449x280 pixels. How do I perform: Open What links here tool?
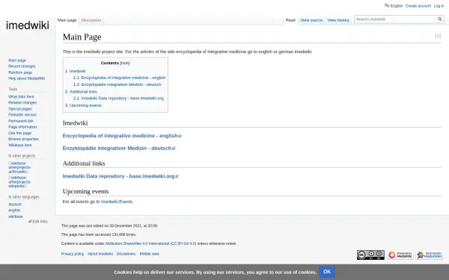(21, 97)
